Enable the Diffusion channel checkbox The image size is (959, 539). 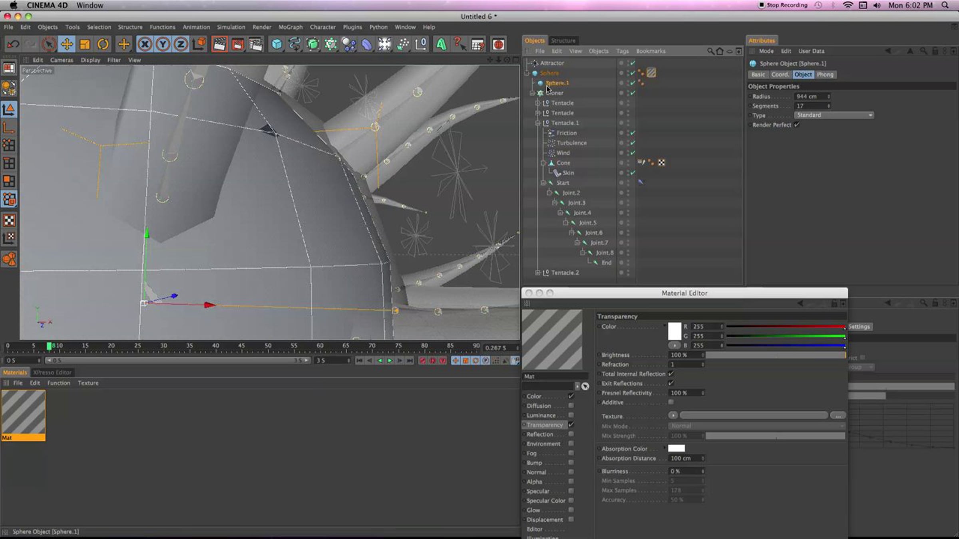tap(571, 406)
